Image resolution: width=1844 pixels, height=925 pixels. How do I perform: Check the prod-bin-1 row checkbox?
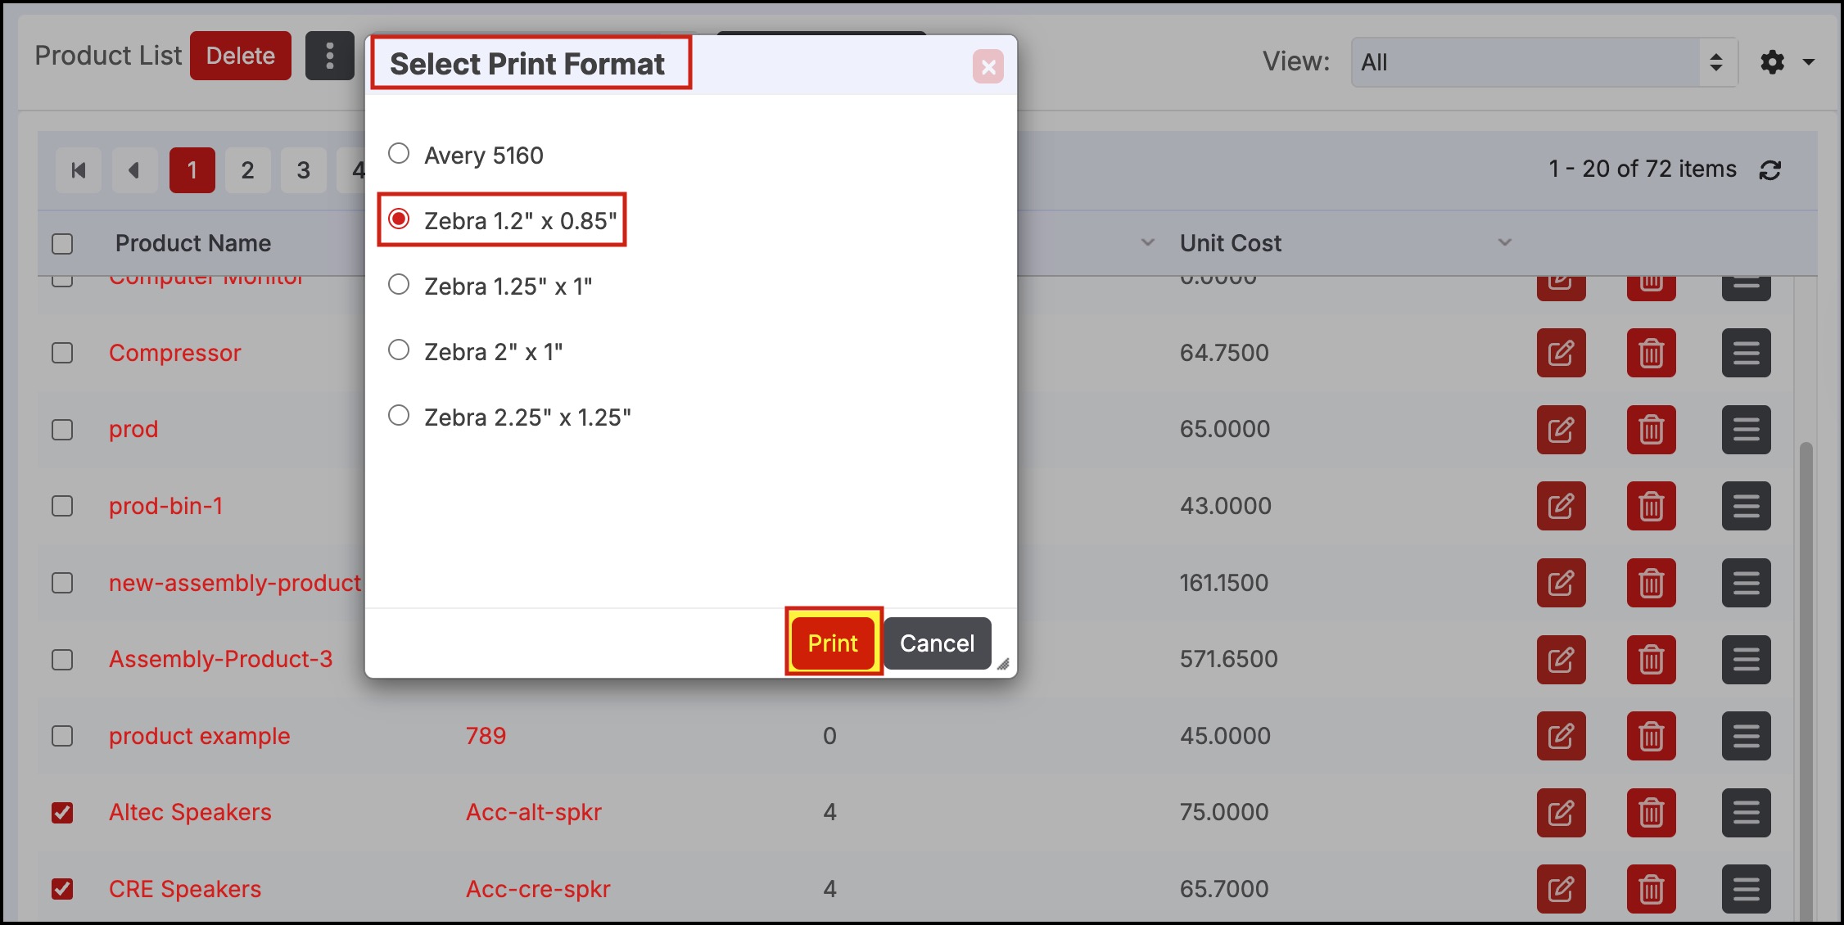click(62, 506)
